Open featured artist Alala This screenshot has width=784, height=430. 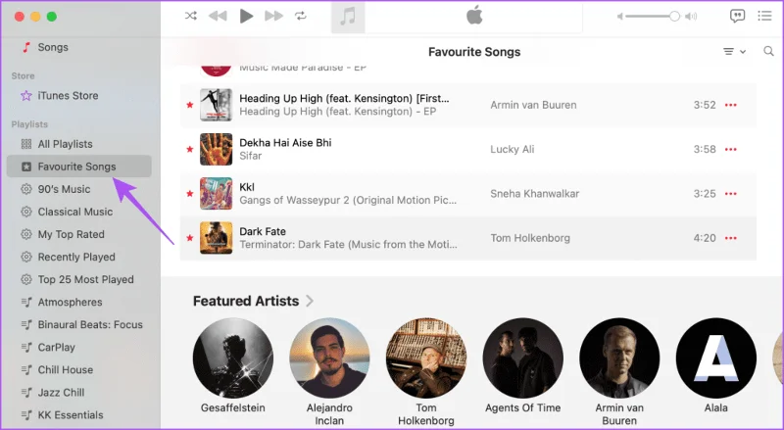(716, 358)
